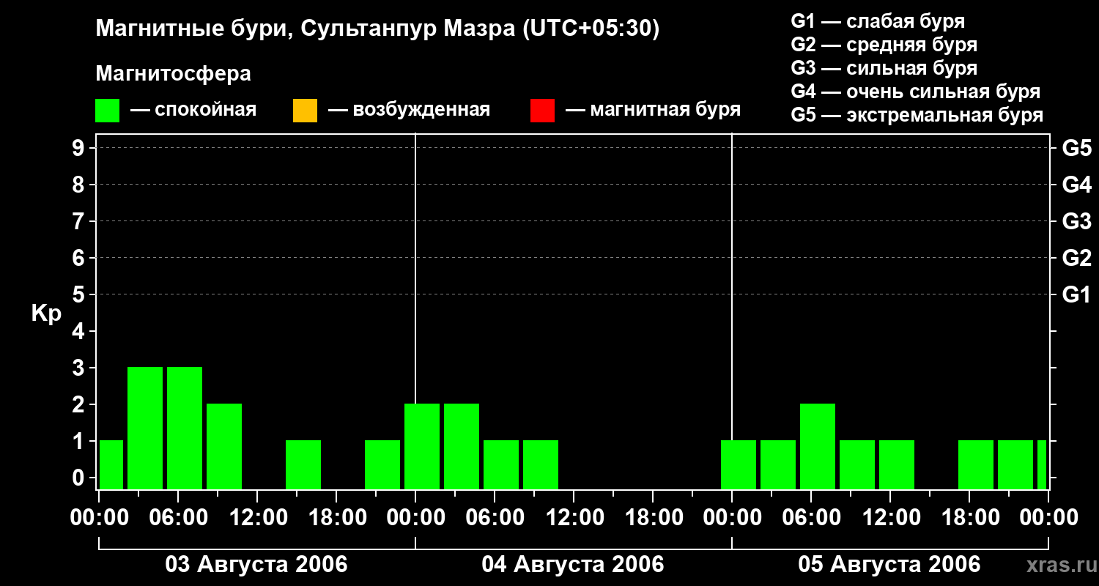Select the G1 — слабая буря legend line
The width and height of the screenshot is (1099, 586).
[x=878, y=21]
